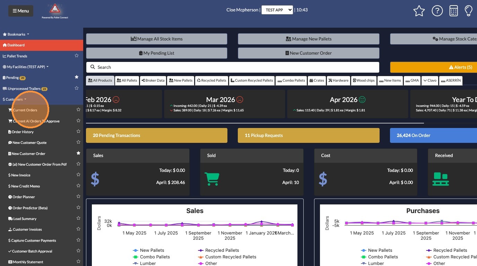Viewport: 477px width, 266px height.
Task: Toggle Combo Pallets series in Sales legend
Action: click(x=151, y=257)
